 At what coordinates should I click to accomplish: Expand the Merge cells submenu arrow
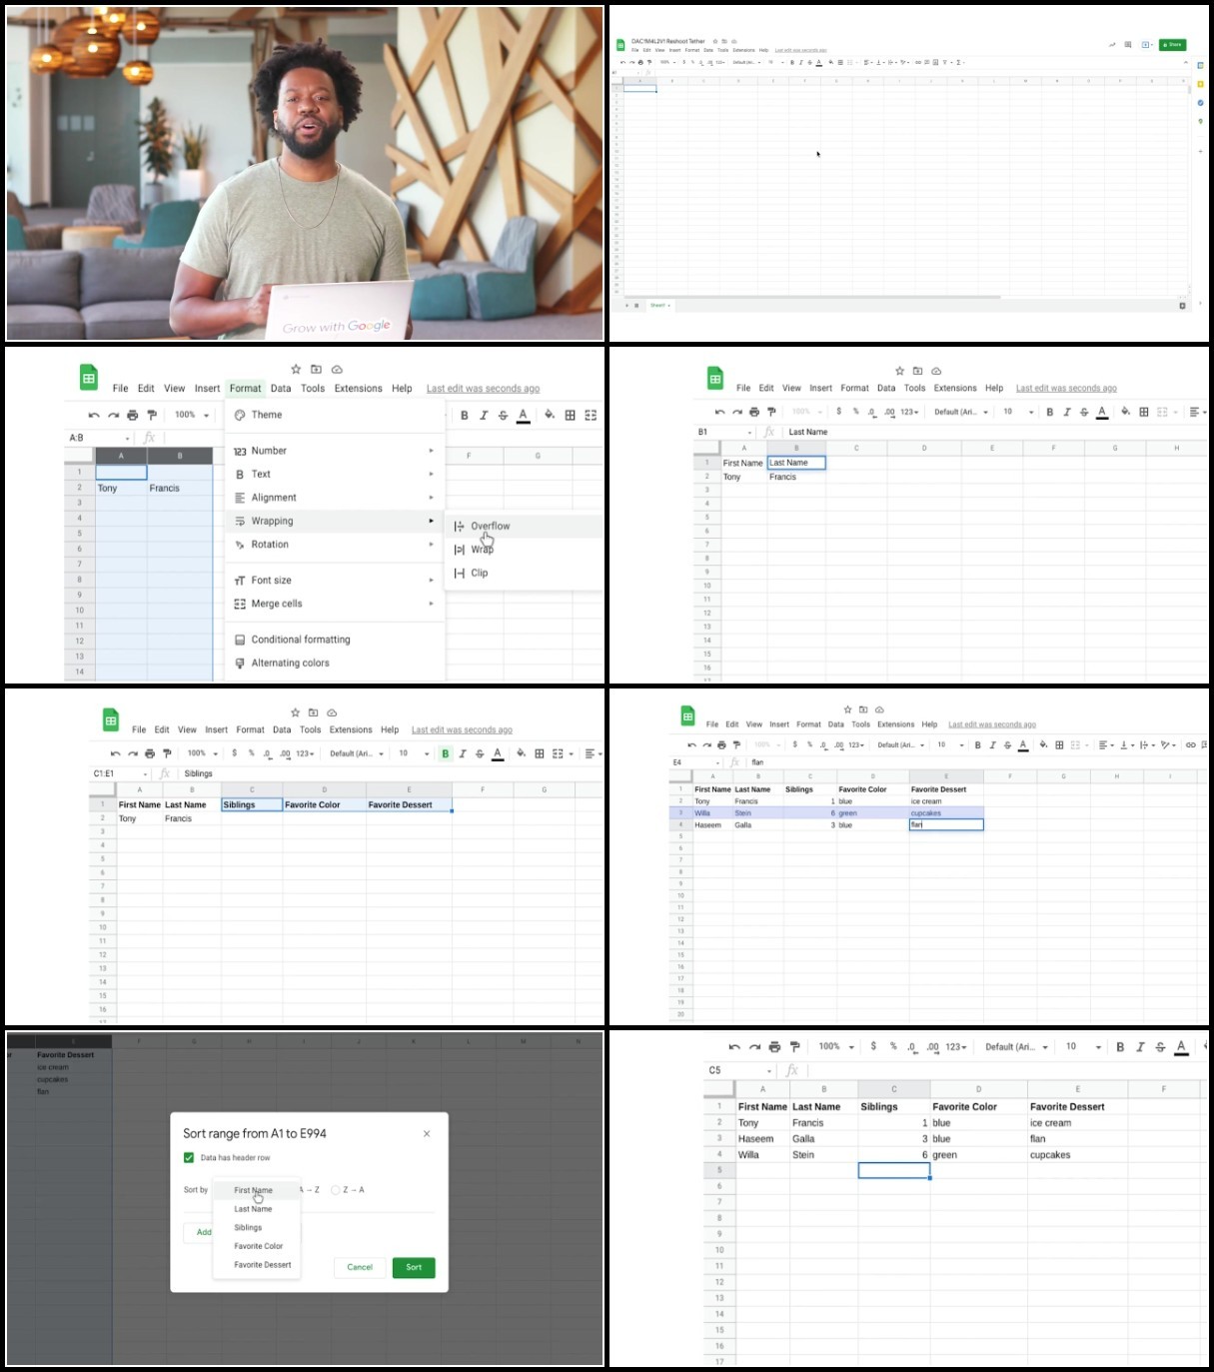tap(432, 604)
